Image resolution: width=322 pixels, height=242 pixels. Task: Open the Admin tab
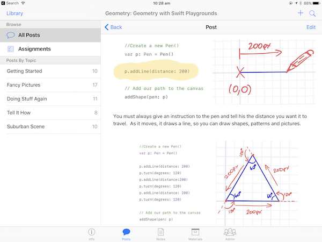pyautogui.click(x=230, y=234)
